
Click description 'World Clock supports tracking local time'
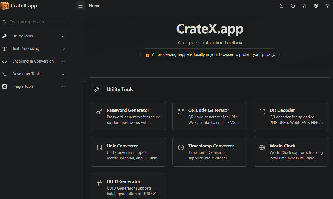(296, 155)
